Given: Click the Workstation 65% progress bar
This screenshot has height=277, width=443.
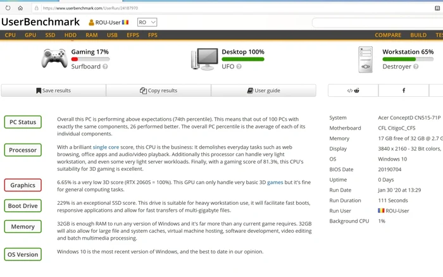Looking at the screenshot, I should click(x=408, y=59).
